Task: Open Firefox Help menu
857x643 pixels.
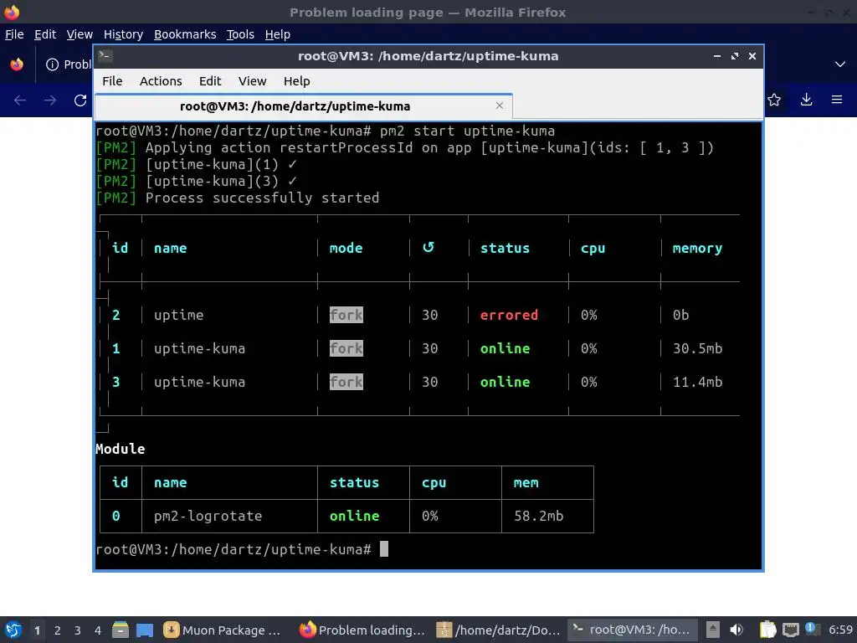Action: (x=278, y=34)
